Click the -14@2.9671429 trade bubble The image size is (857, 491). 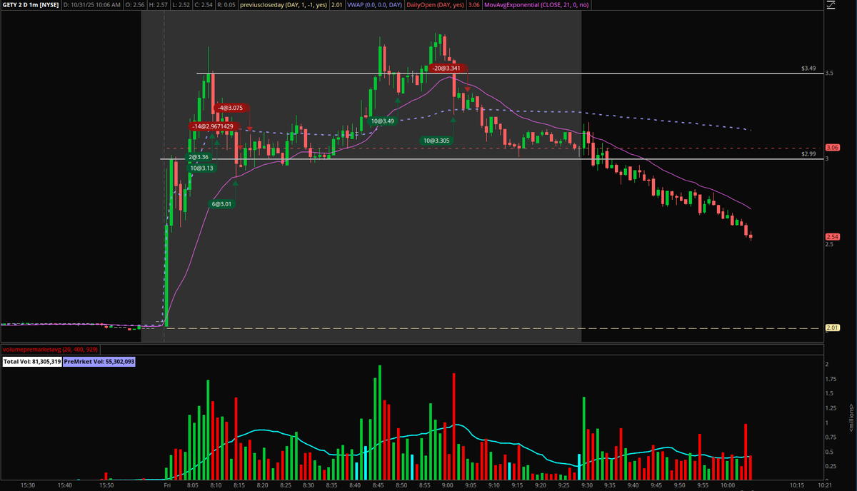point(214,126)
